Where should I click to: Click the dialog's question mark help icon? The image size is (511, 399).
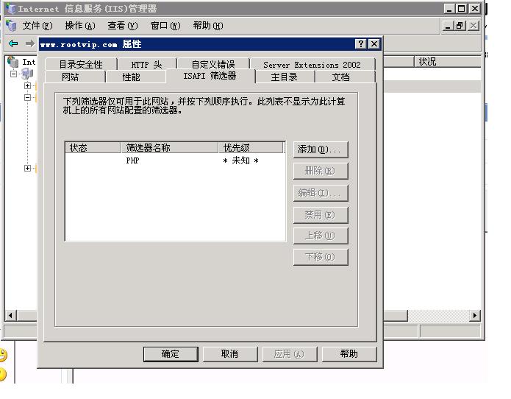(361, 43)
